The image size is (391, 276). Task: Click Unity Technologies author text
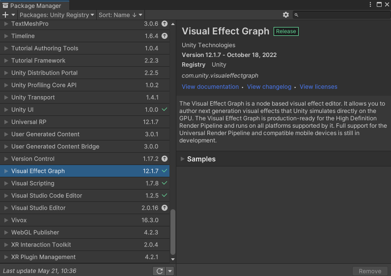tap(208, 45)
